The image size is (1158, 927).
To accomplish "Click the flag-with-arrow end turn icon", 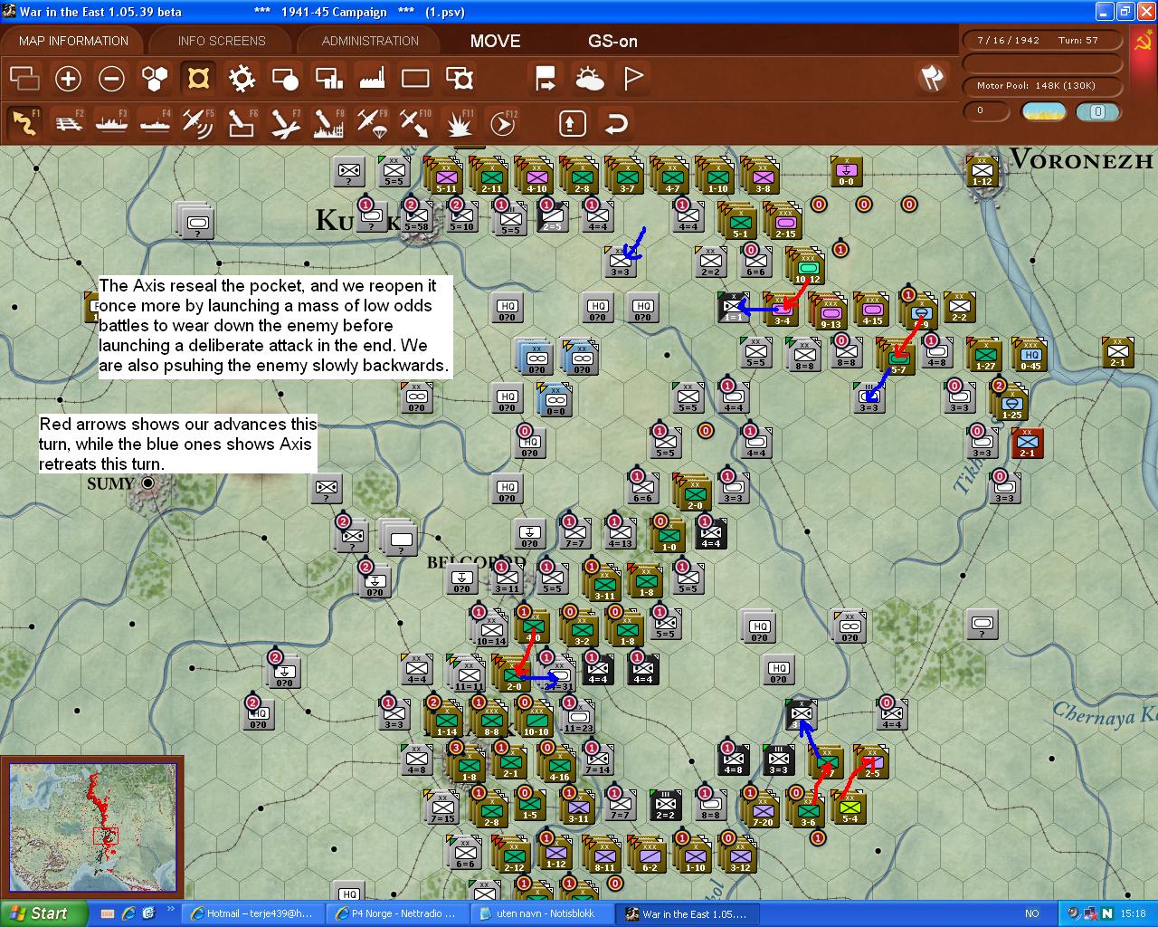I will click(546, 79).
